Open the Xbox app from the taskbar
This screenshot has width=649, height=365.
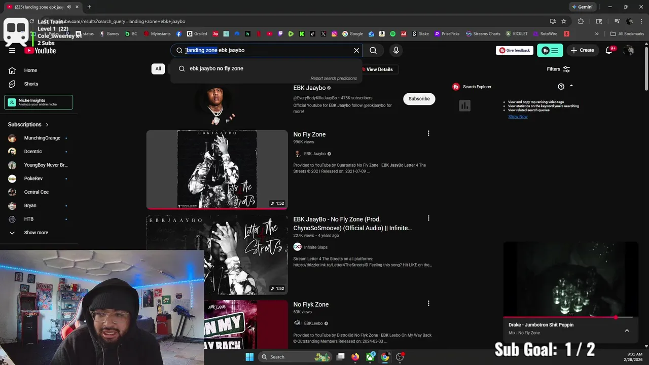[x=371, y=357]
